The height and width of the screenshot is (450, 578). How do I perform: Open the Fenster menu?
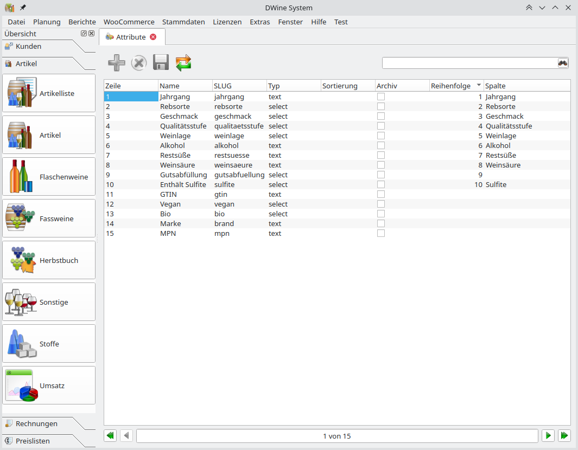click(290, 22)
